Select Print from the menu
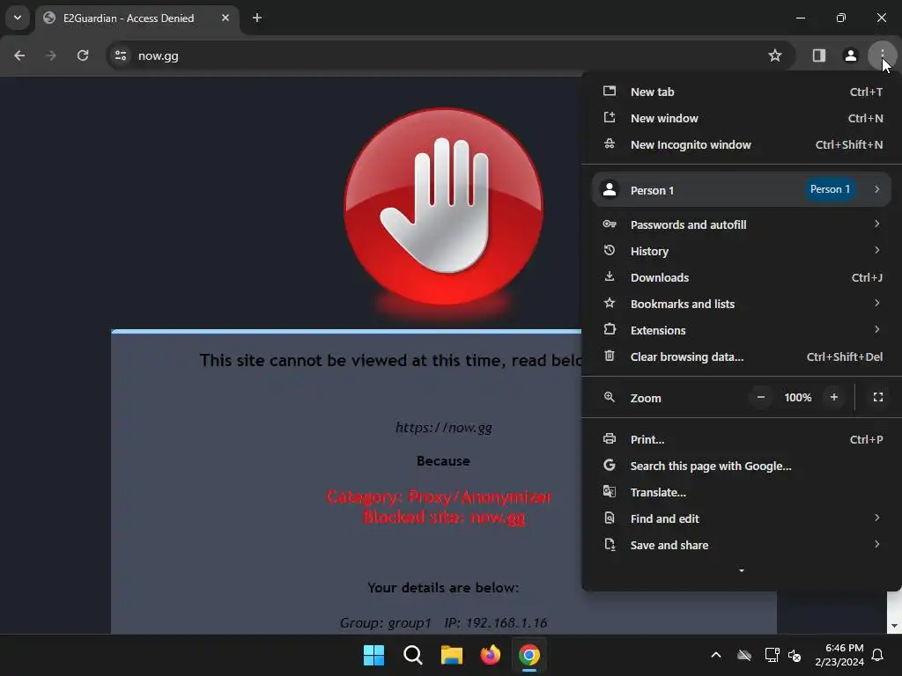 coord(742,440)
